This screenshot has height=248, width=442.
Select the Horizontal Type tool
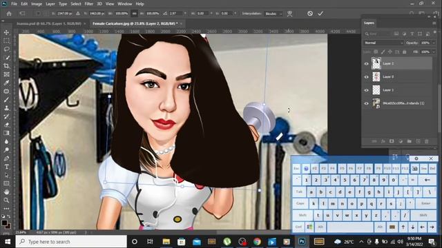click(6, 167)
